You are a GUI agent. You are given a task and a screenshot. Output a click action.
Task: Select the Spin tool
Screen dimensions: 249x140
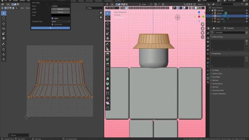[x=108, y=84]
